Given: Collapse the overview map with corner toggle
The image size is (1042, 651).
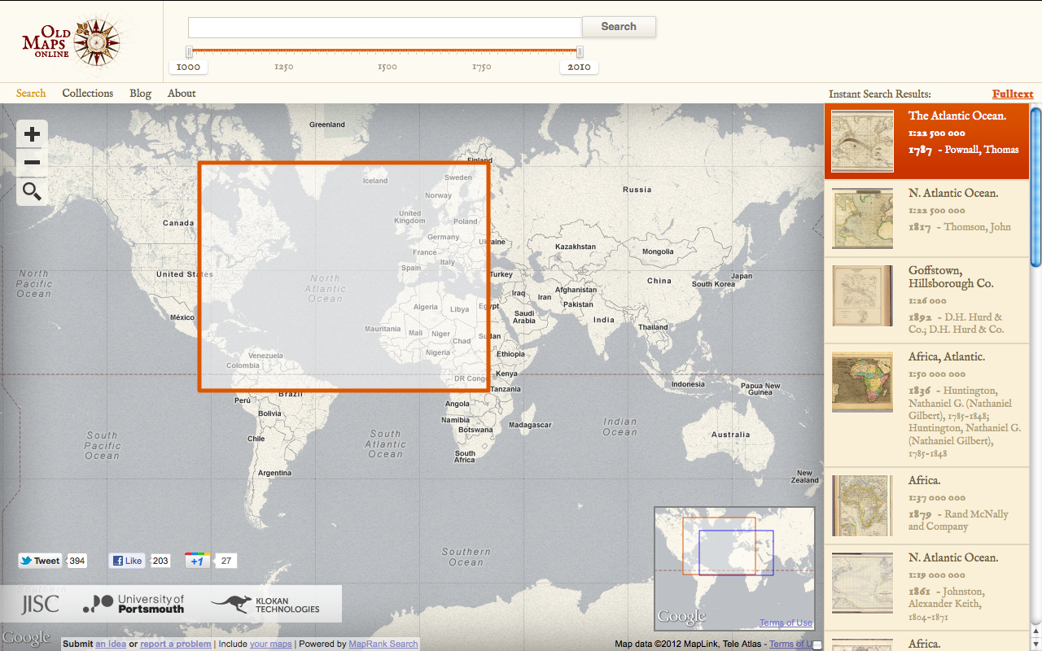Looking at the screenshot, I should [817, 644].
